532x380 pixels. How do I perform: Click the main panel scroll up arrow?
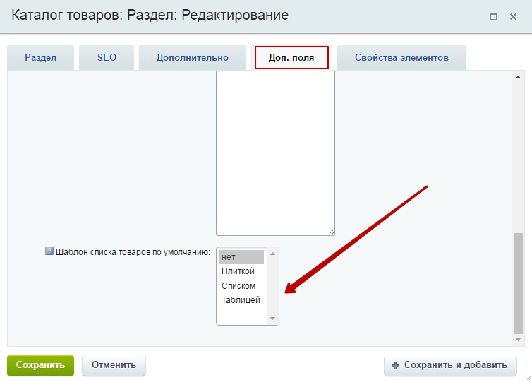518,77
